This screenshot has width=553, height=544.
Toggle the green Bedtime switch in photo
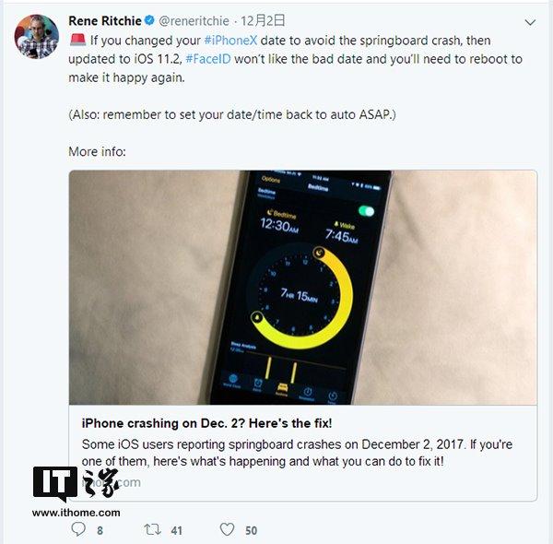click(x=367, y=211)
